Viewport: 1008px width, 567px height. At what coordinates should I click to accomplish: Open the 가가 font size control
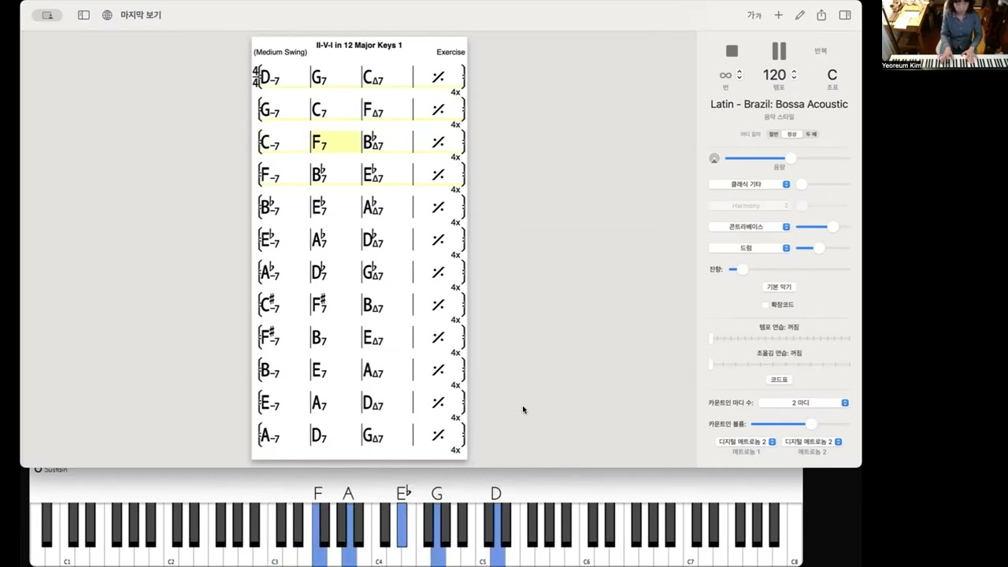click(x=754, y=15)
